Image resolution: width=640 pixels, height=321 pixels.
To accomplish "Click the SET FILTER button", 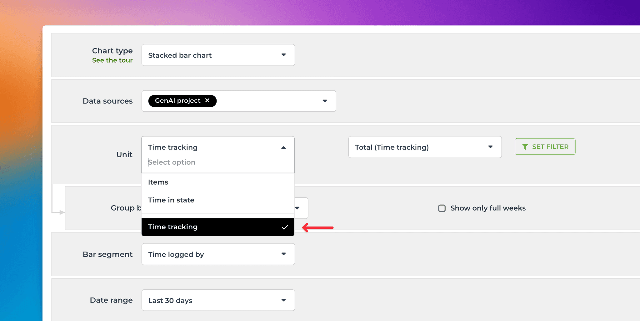I will pyautogui.click(x=545, y=146).
